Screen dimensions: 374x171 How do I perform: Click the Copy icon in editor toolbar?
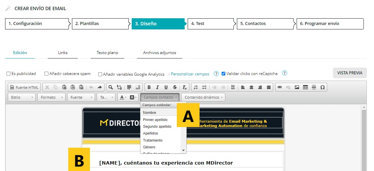56,88
